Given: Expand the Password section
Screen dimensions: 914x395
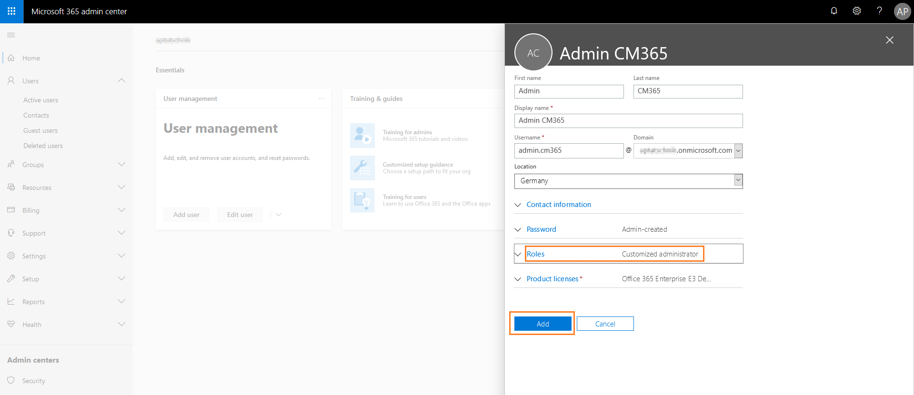Looking at the screenshot, I should coord(628,229).
